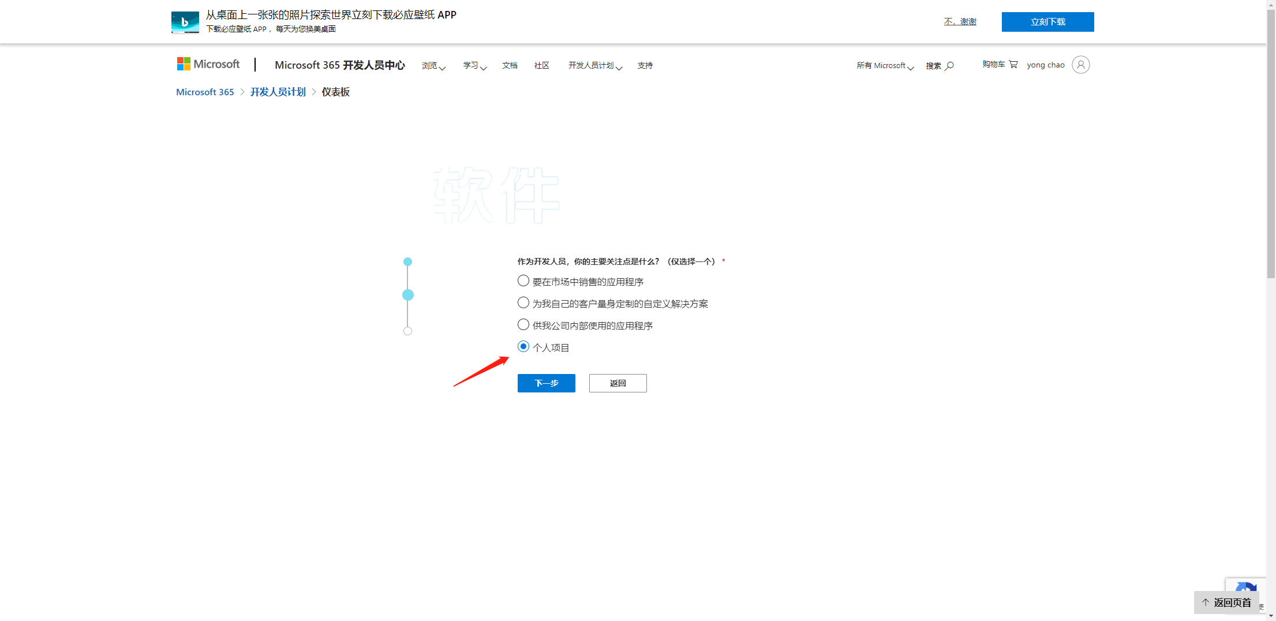Expand the 开发人员计划 nav dropdown
1276x621 pixels.
coord(595,66)
